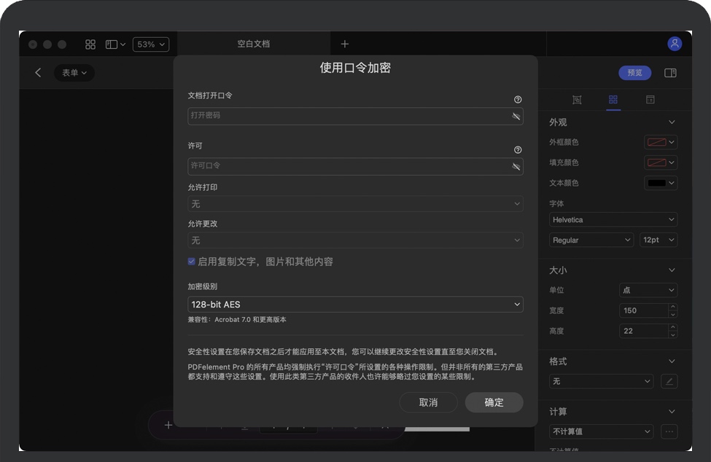Pick the 文本颜色 black color swatch
Screen dimensions: 711x462
click(656, 183)
